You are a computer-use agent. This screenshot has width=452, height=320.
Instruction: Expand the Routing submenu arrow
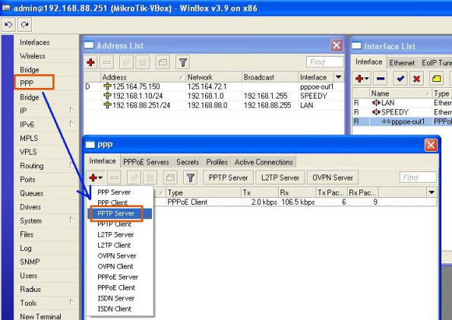pyautogui.click(x=71, y=165)
